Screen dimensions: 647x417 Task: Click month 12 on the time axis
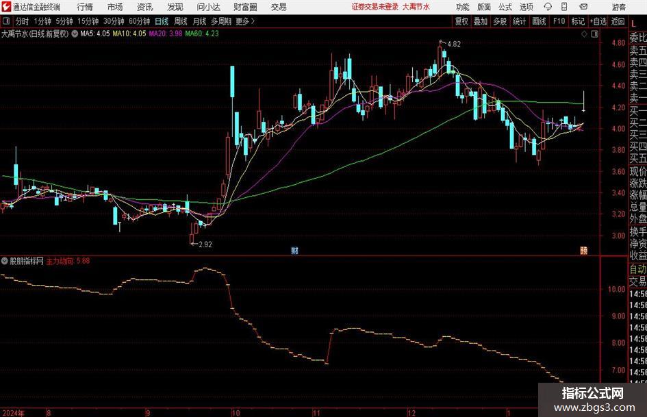click(x=411, y=413)
